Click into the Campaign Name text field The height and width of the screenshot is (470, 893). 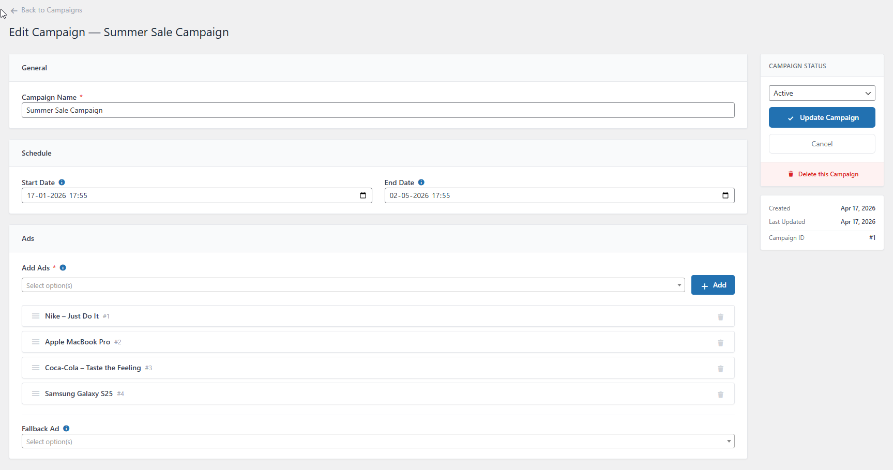[377, 110]
